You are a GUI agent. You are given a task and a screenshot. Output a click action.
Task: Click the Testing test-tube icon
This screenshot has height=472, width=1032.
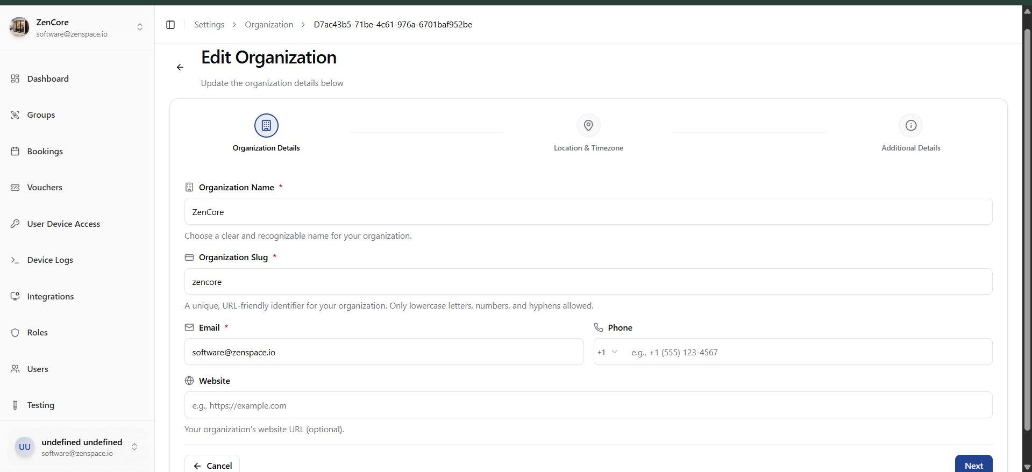point(15,405)
